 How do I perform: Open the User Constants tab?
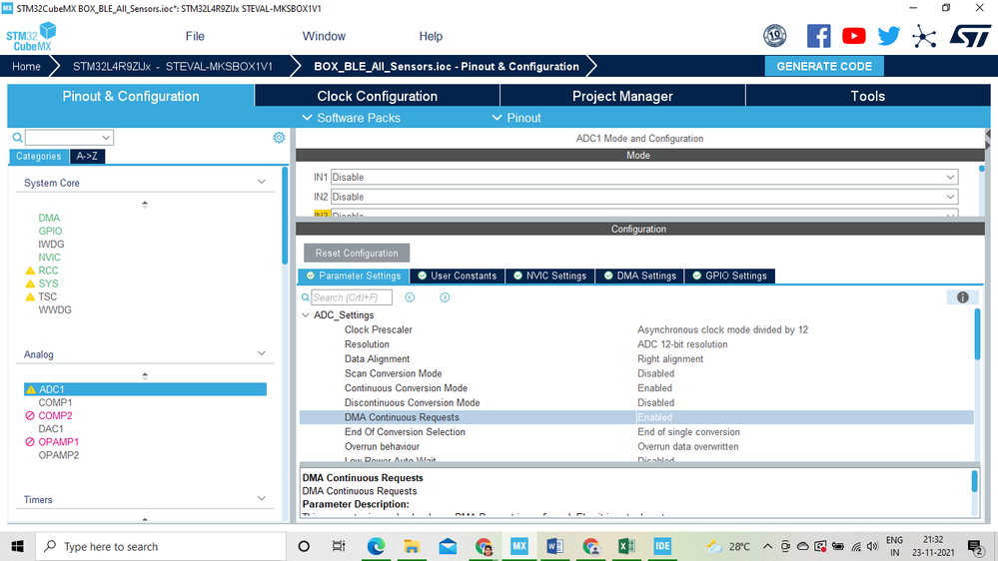[458, 276]
